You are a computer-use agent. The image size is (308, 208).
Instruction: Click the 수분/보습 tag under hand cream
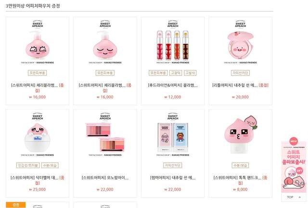[x=240, y=165]
